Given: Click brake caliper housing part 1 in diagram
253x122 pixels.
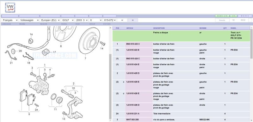Looking at the screenshot, I should click(39, 85).
